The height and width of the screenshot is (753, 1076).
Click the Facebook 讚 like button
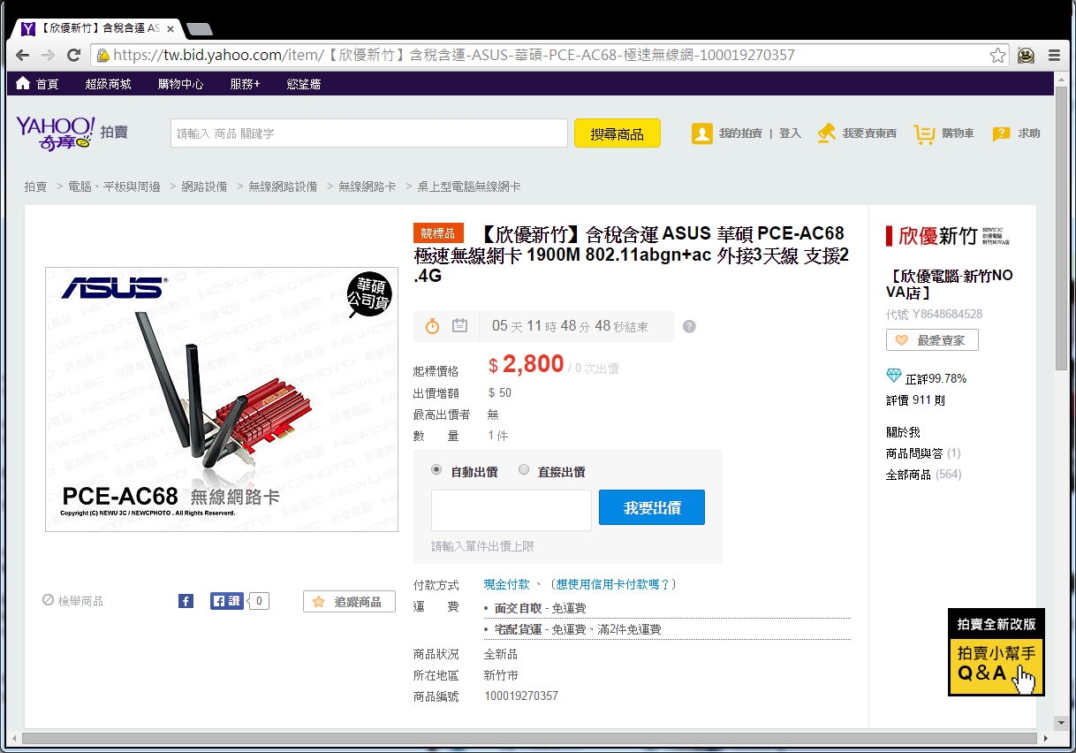[x=227, y=601]
